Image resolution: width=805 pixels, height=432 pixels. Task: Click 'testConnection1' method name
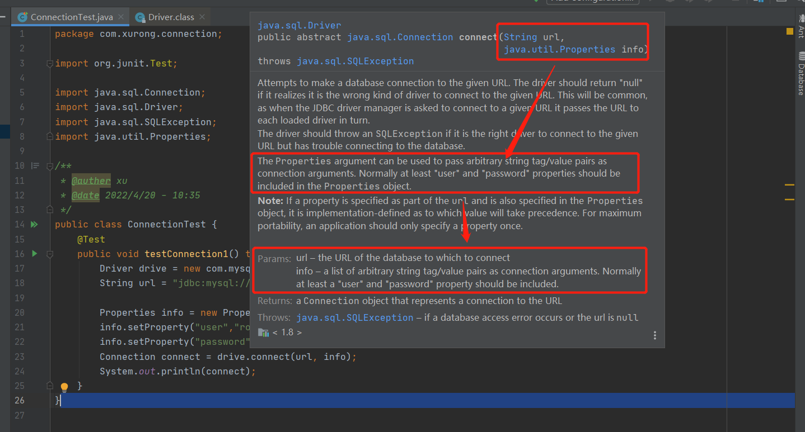coord(186,254)
